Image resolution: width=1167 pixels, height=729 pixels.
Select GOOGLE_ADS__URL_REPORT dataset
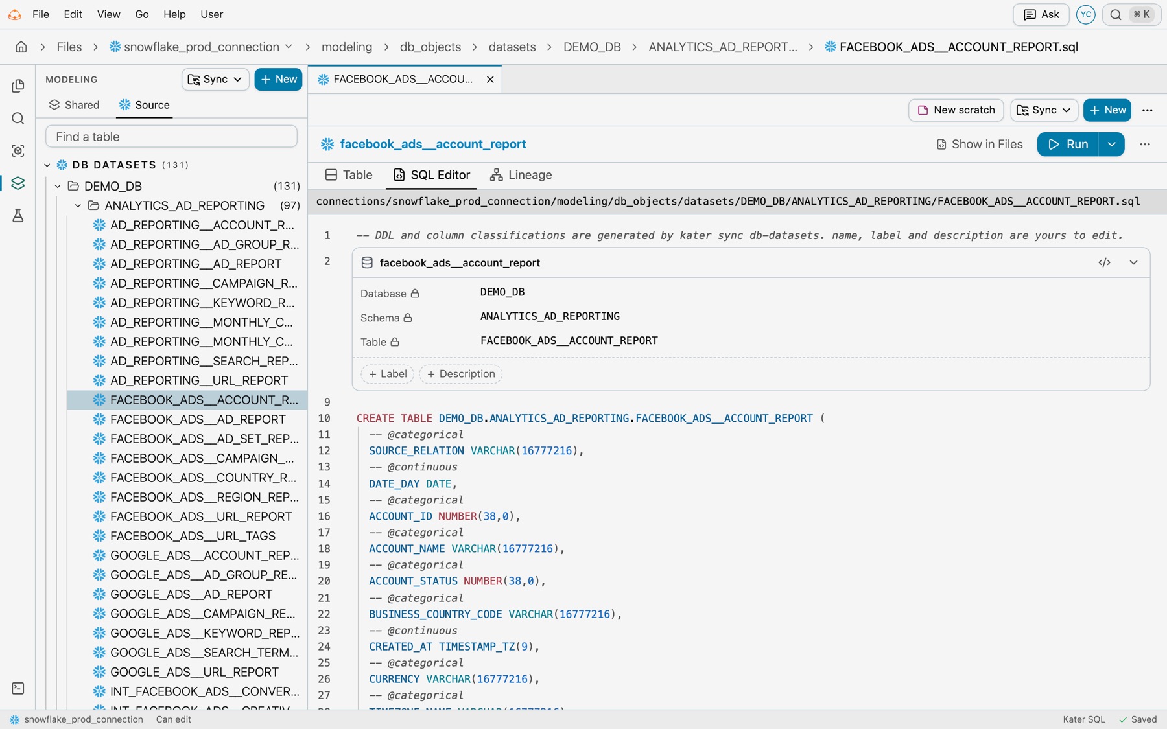pos(187,672)
